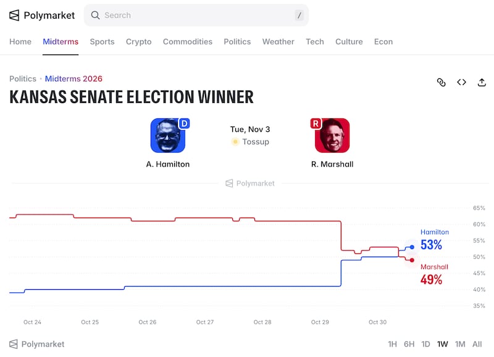Click the Politics breadcrumb link
494x357 pixels.
click(x=23, y=79)
